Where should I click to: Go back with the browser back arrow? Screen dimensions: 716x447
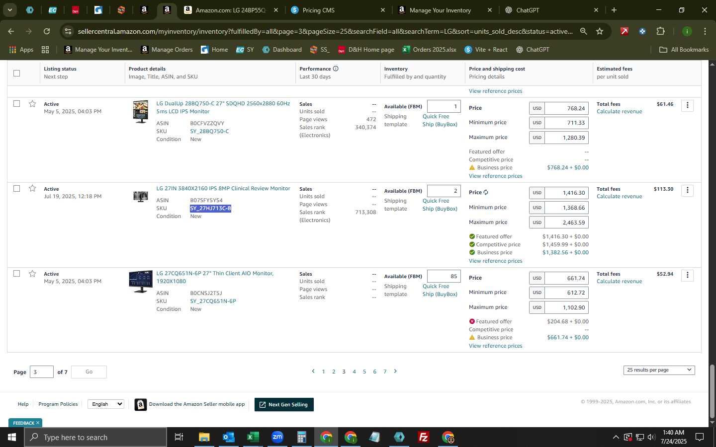coord(11,31)
